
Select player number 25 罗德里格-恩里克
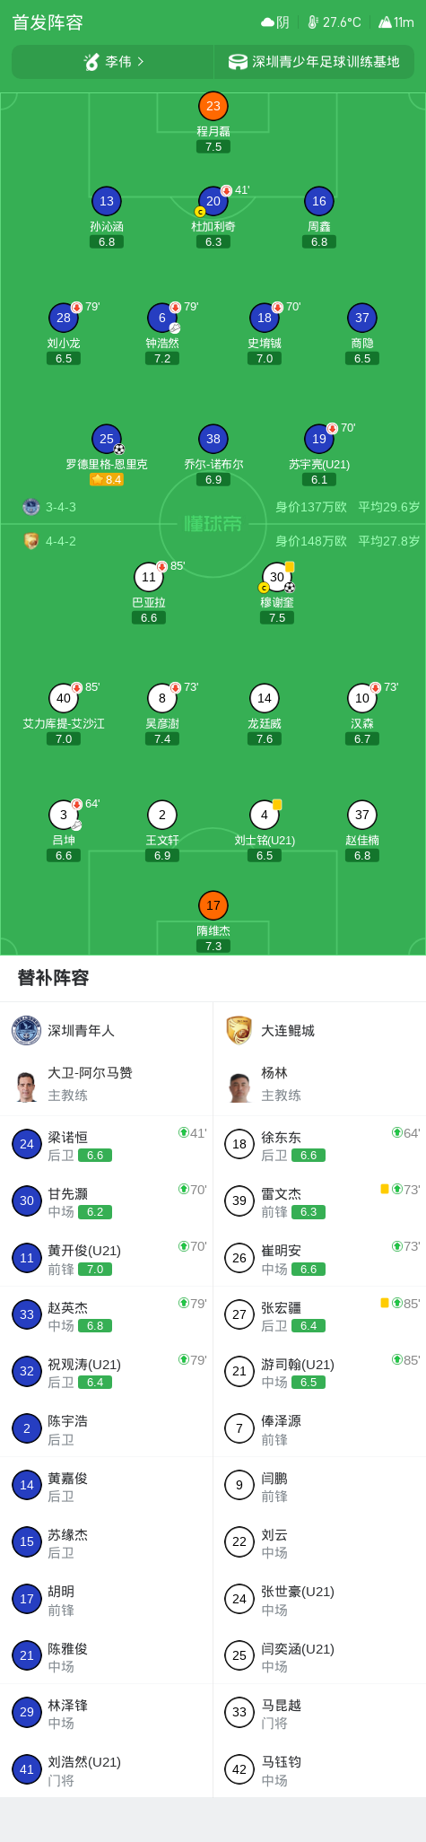click(x=107, y=439)
